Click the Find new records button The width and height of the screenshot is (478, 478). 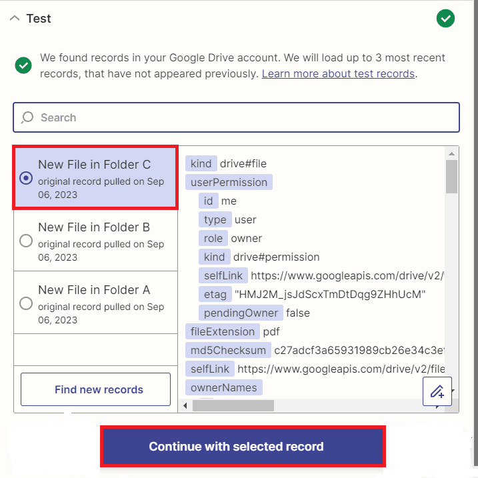[99, 389]
